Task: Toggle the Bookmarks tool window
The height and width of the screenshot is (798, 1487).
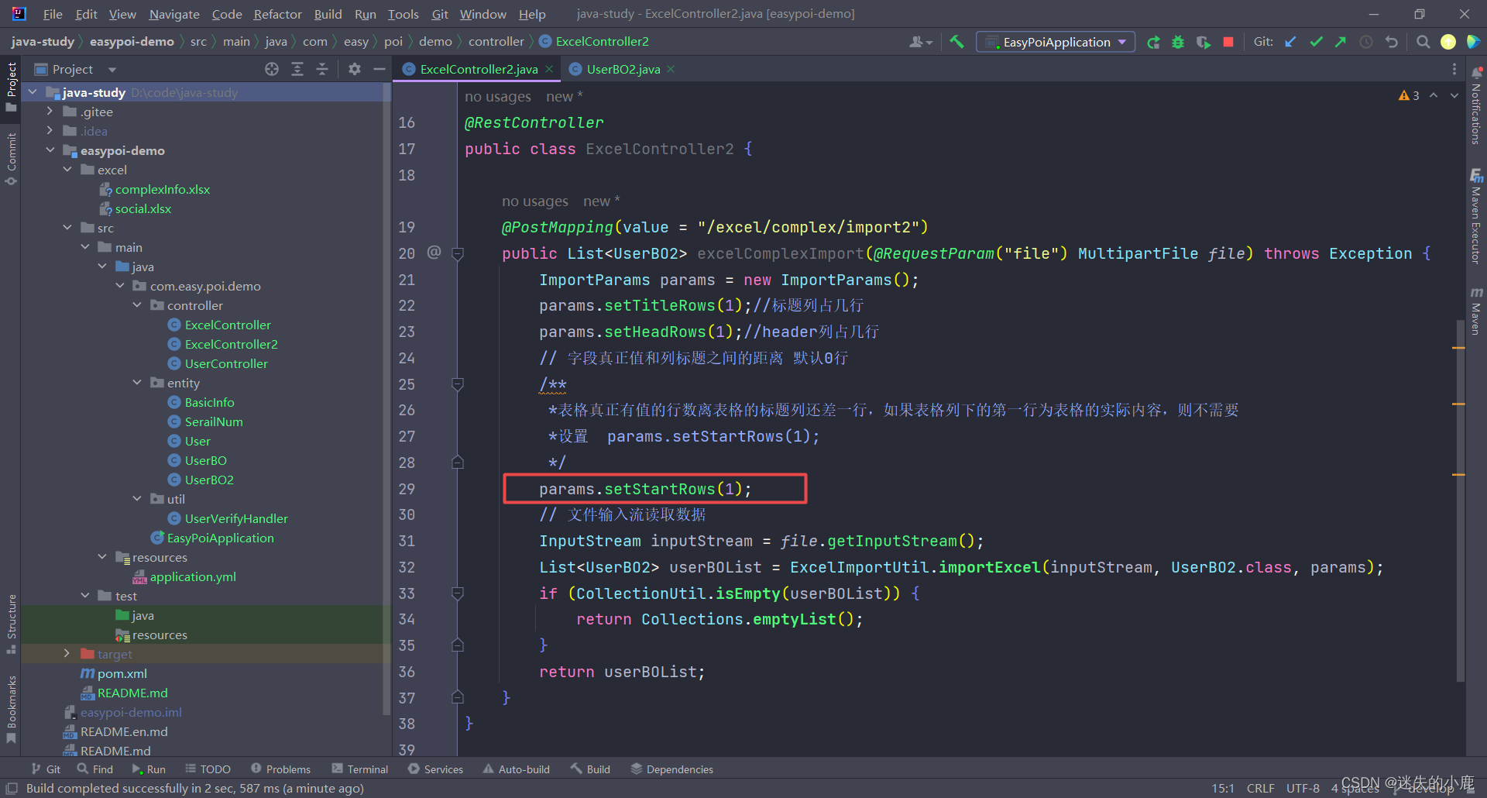Action: 11,709
